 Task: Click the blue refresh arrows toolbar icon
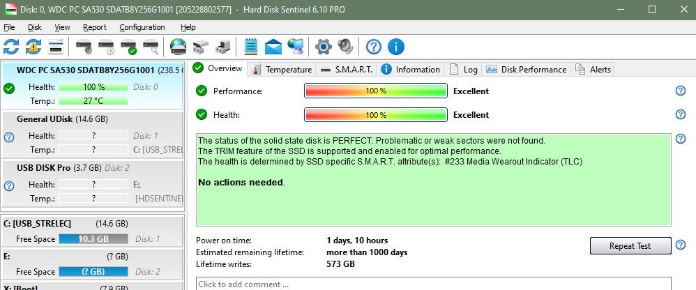click(x=11, y=47)
